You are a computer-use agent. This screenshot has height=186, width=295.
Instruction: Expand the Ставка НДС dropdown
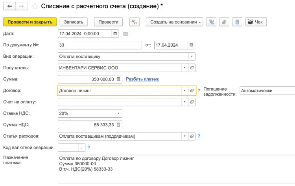118,113
